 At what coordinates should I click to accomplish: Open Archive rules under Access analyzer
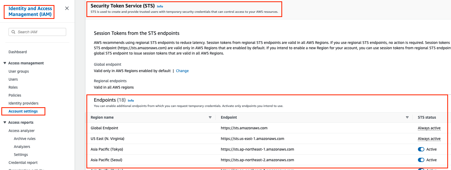[25, 139]
